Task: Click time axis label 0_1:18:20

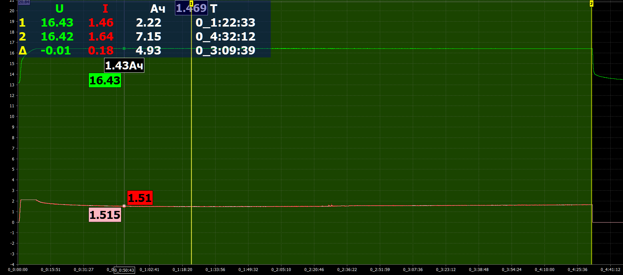Action: [x=182, y=270]
